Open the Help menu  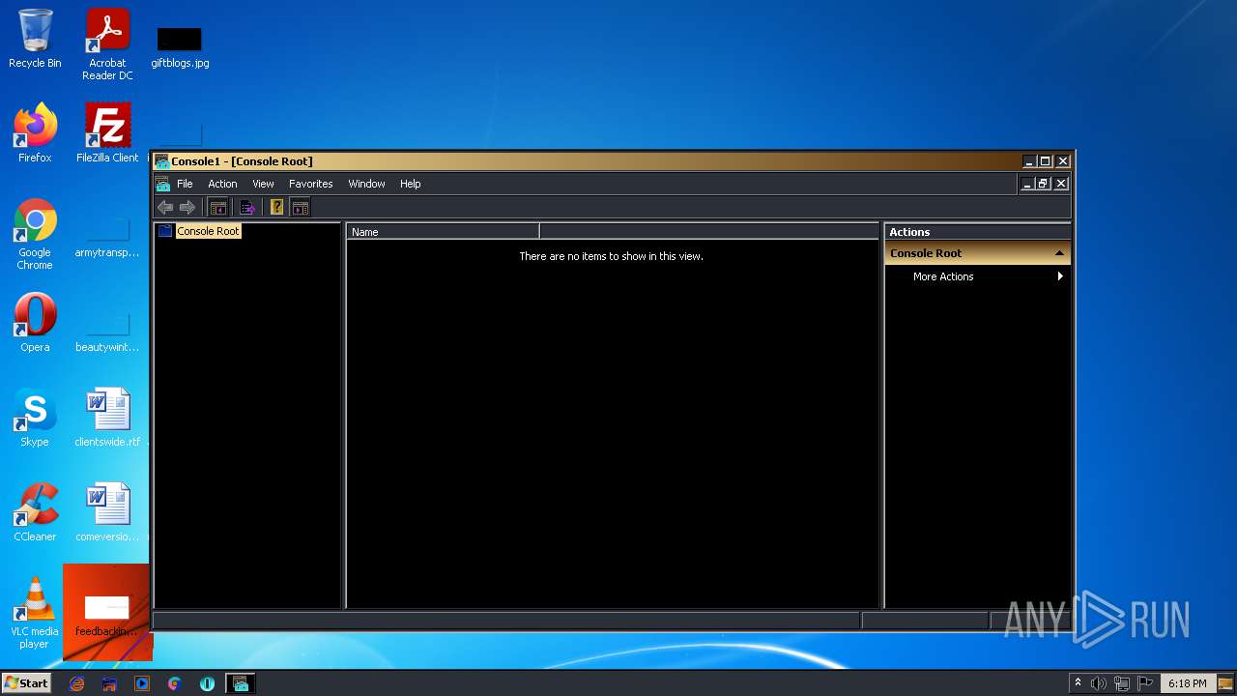click(410, 184)
